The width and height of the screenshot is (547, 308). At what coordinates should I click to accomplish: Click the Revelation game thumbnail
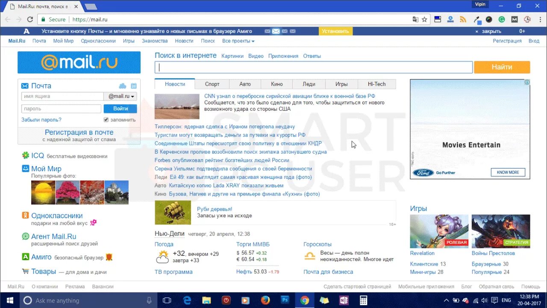(x=439, y=231)
